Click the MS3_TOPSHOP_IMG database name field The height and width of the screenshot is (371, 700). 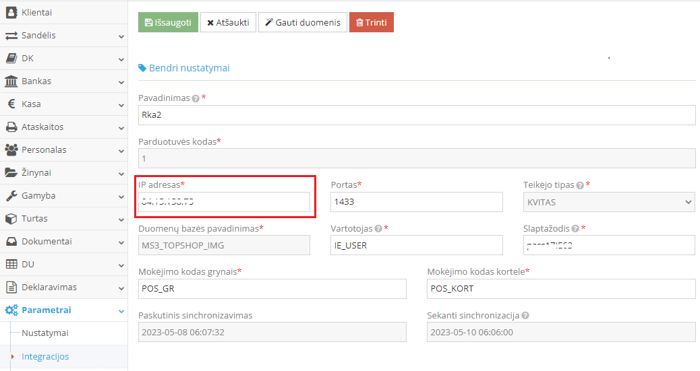tap(224, 245)
